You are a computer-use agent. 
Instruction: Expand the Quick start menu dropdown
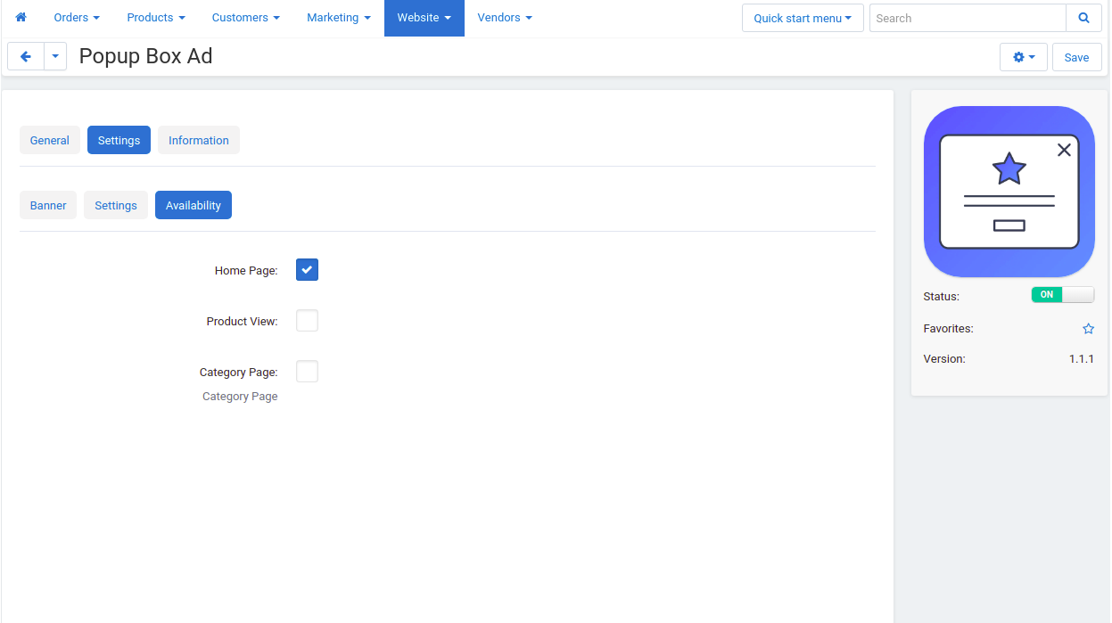click(803, 18)
